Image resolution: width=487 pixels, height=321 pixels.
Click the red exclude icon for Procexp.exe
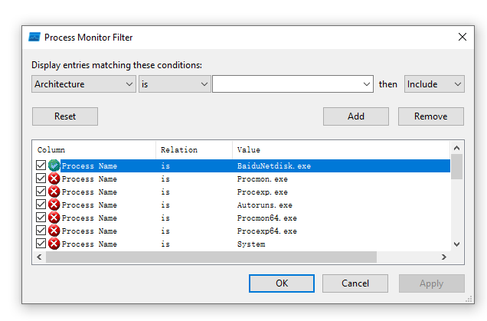[54, 192]
